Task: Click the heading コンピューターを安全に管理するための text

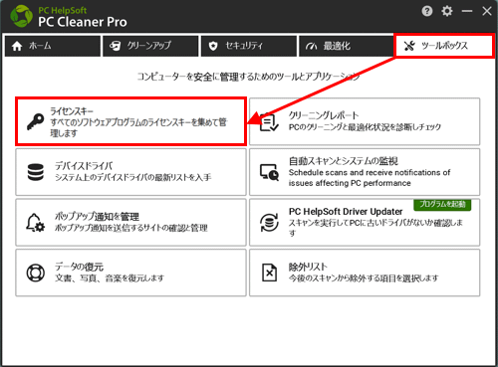Action: (x=248, y=77)
